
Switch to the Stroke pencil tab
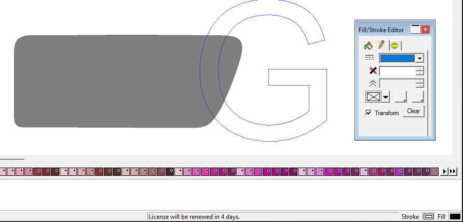pyautogui.click(x=381, y=45)
